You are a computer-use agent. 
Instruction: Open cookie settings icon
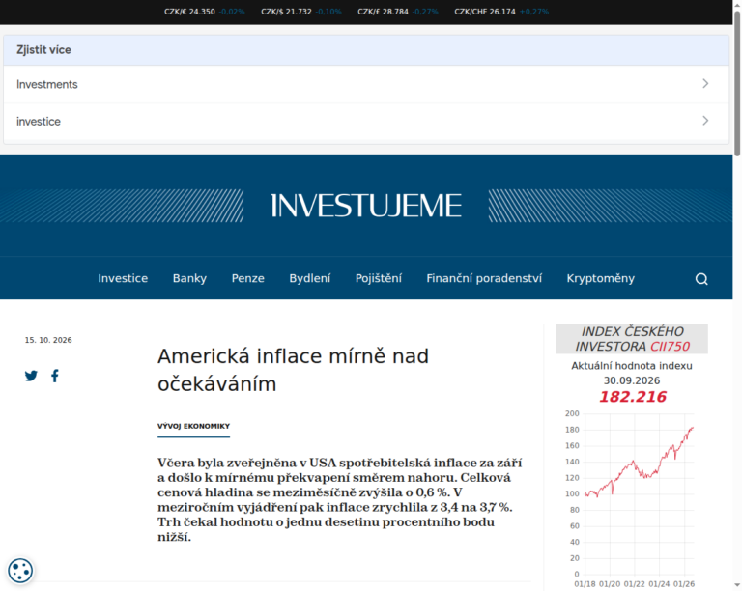[x=20, y=570]
